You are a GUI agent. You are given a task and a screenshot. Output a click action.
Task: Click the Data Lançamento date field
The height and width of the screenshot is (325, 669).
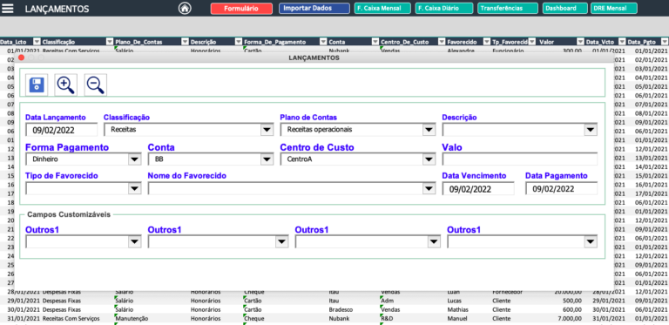coord(62,130)
